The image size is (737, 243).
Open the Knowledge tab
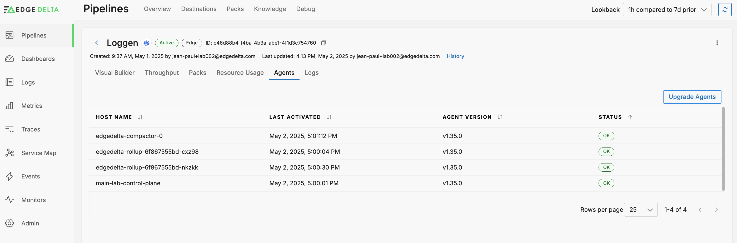pyautogui.click(x=270, y=9)
